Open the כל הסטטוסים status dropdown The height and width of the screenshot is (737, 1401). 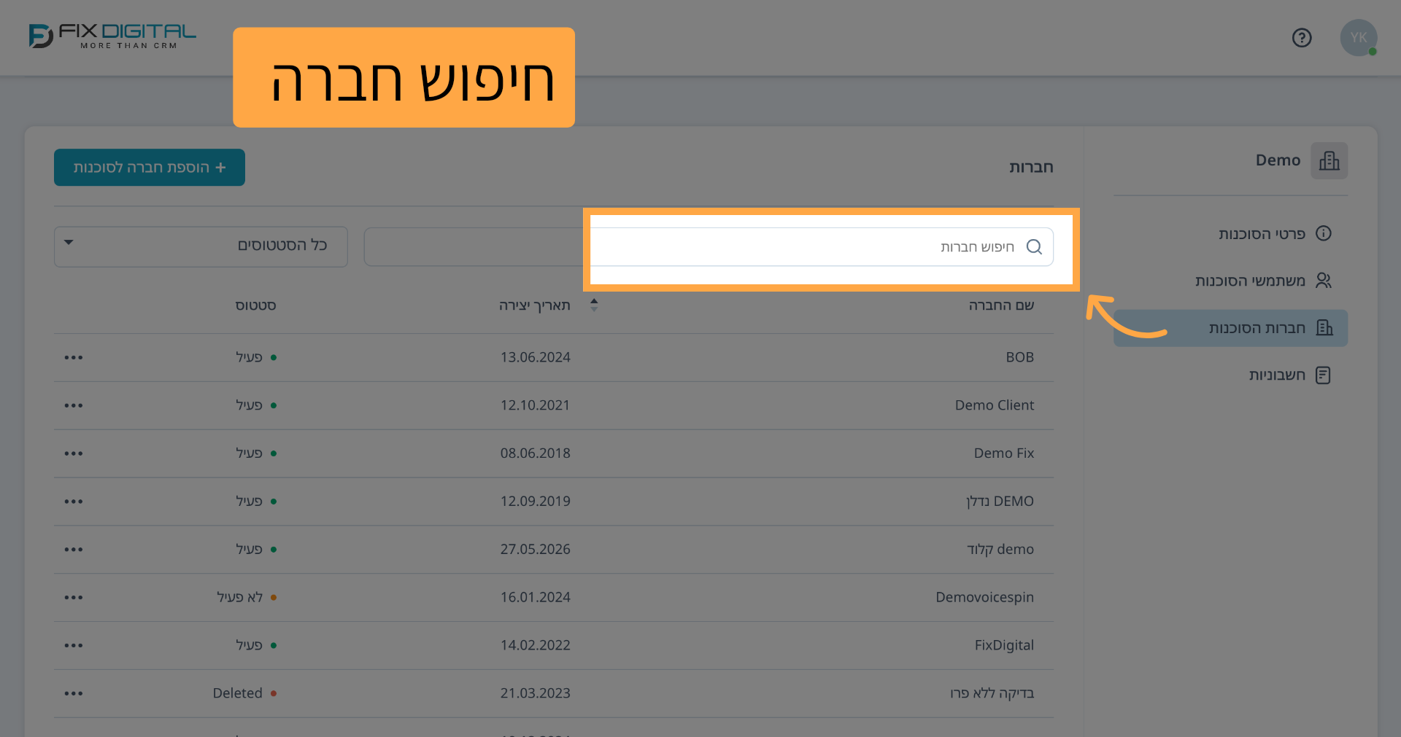point(201,246)
